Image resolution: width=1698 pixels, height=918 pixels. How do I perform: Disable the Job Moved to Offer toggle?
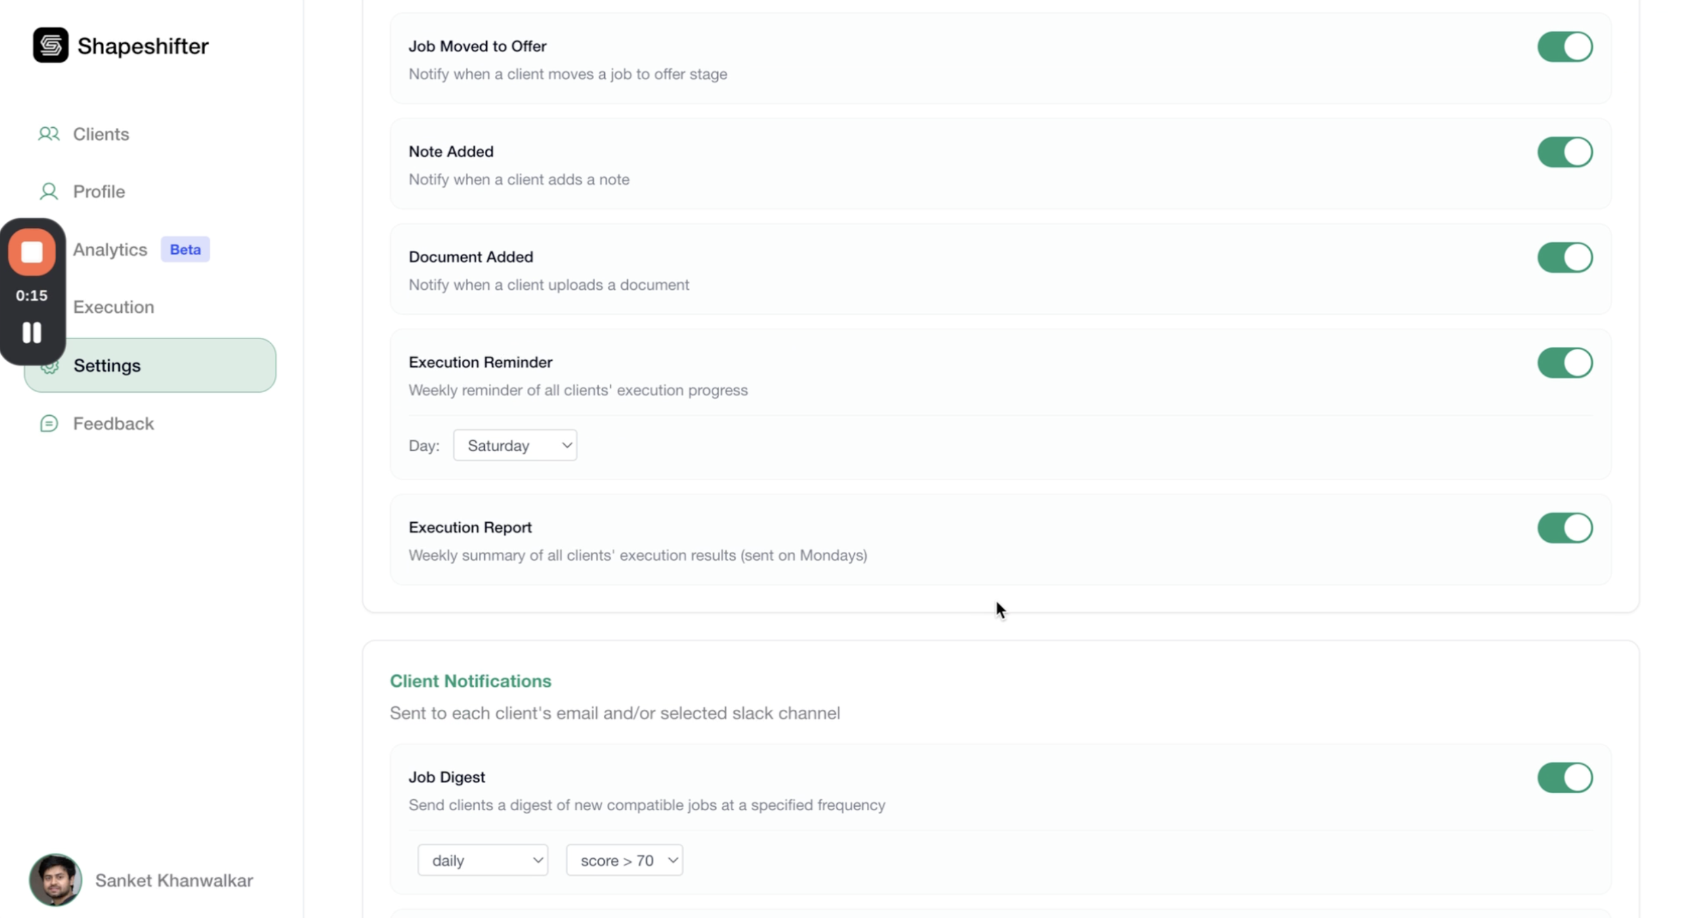click(1565, 47)
